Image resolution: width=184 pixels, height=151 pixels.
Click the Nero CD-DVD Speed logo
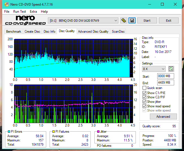coord(25,20)
